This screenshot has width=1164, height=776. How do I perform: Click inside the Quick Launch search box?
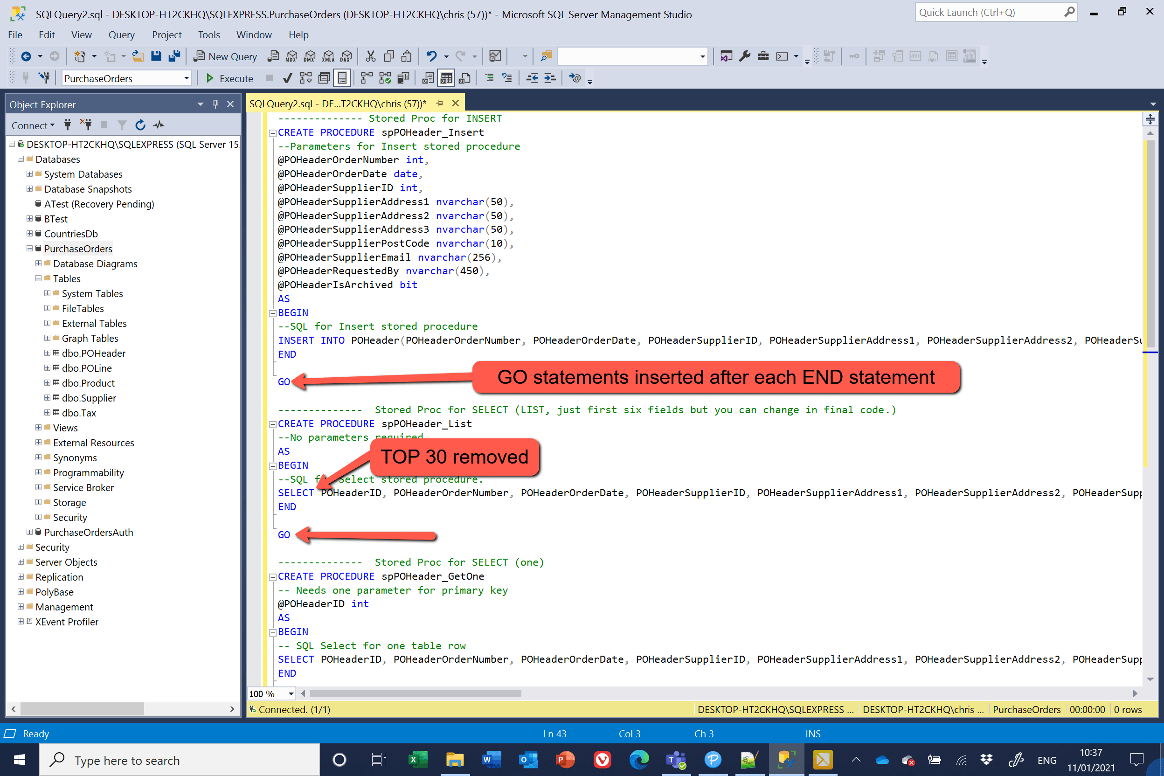coord(995,12)
